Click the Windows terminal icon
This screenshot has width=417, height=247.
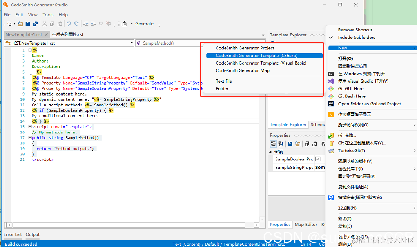pos(331,74)
